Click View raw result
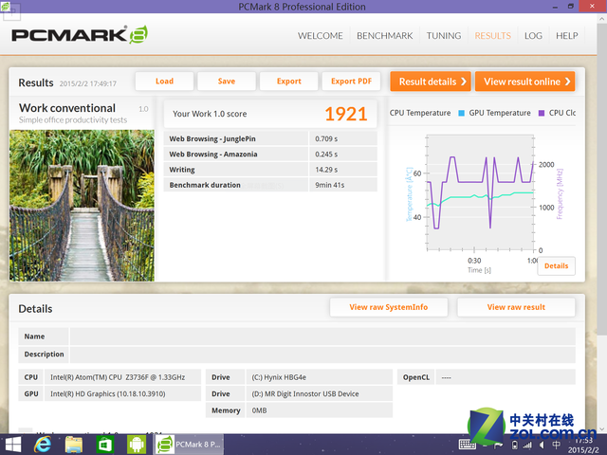Image resolution: width=607 pixels, height=455 pixels. (x=516, y=307)
